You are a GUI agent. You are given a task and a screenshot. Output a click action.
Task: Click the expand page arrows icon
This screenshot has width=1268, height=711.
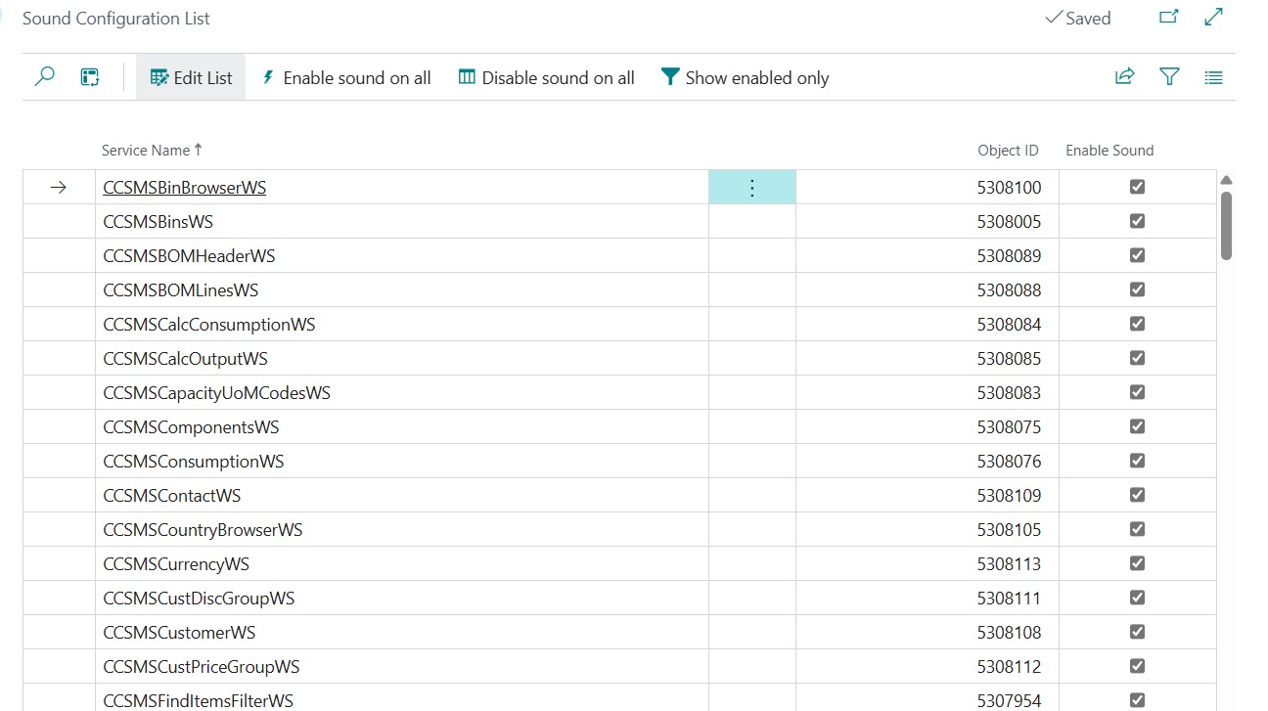(1213, 18)
